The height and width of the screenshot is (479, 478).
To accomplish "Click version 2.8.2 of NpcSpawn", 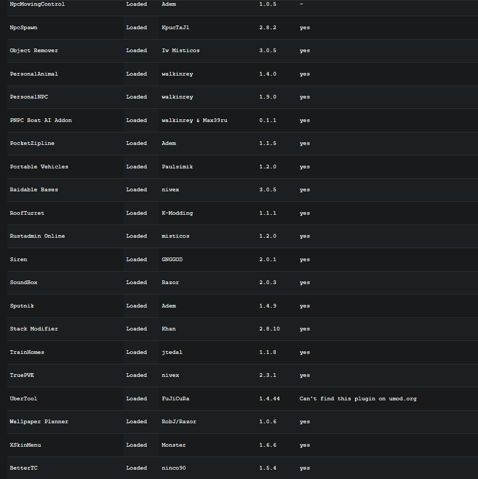I will pyautogui.click(x=268, y=28).
